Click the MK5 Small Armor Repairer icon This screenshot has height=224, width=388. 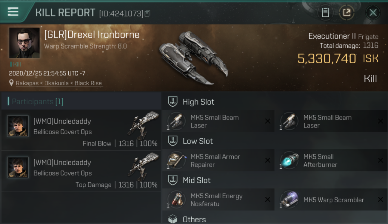(x=176, y=161)
